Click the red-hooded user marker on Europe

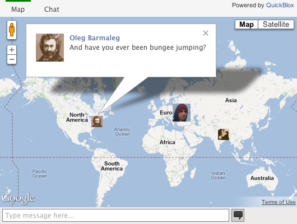tap(182, 113)
